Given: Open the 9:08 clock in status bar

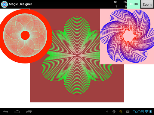Looking at the screenshot, I should pyautogui.click(x=138, y=112).
